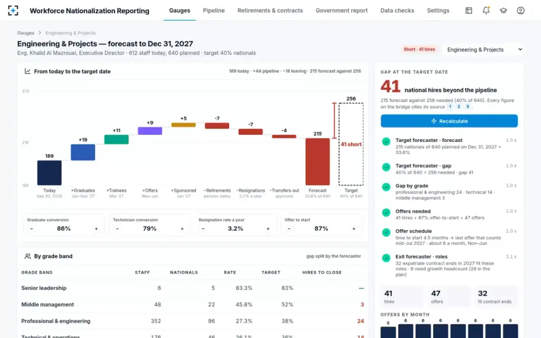Click the people icon beside By grade band
541x338 pixels.
(28, 256)
